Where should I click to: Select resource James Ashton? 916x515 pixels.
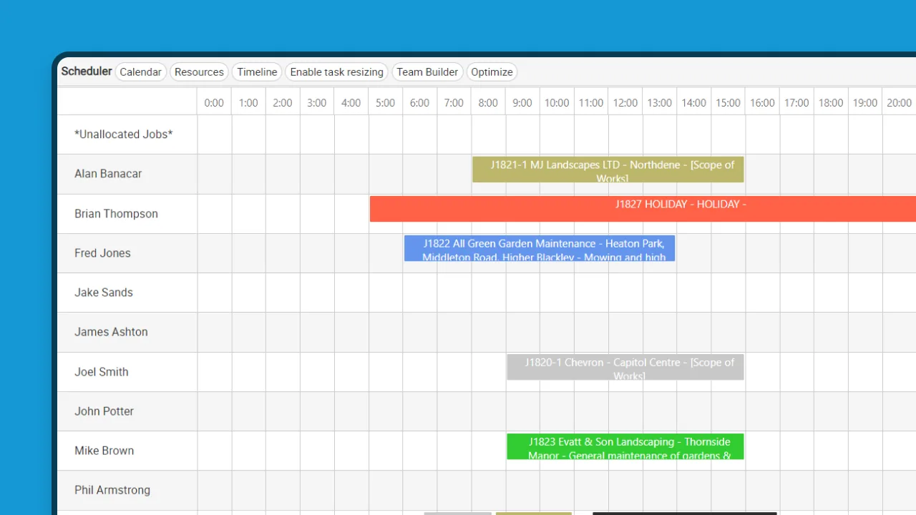111,332
